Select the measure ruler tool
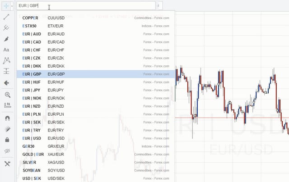The width and height of the screenshot is (289, 182). tap(7, 105)
